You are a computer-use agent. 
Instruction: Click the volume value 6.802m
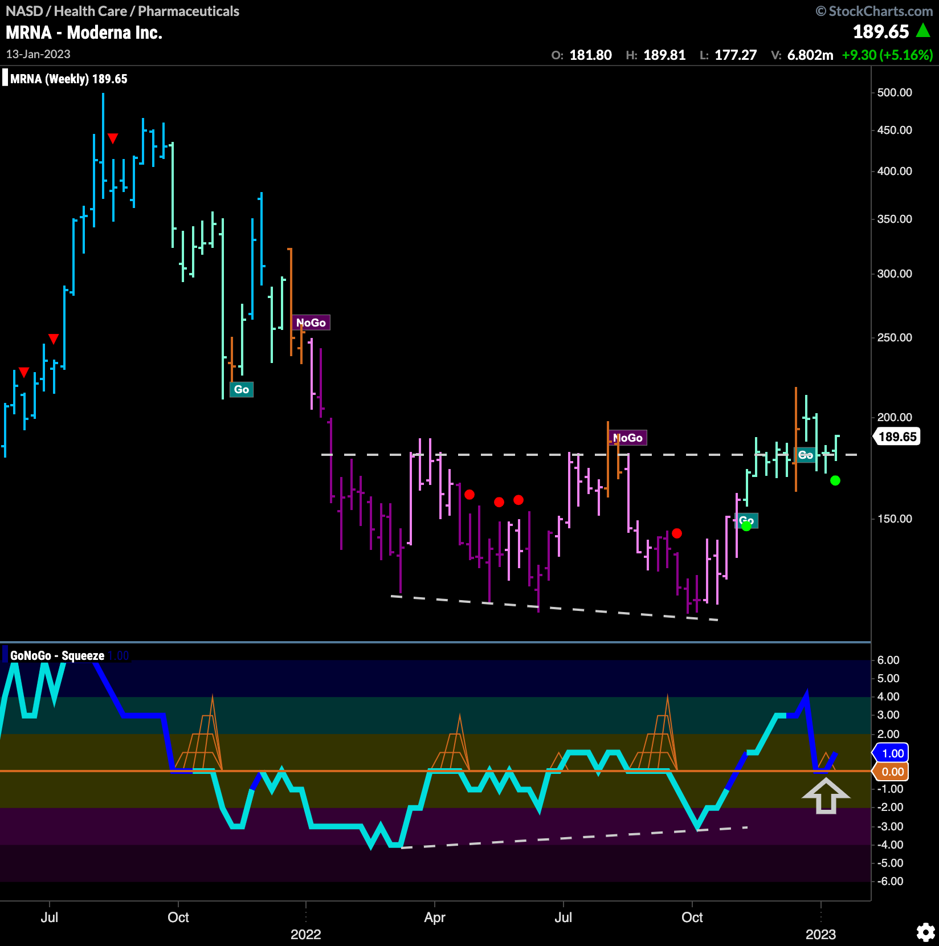click(810, 55)
